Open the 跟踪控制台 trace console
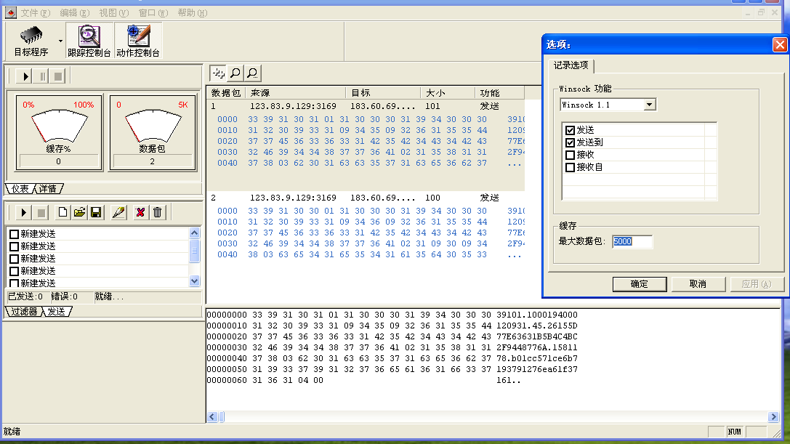 (x=89, y=41)
